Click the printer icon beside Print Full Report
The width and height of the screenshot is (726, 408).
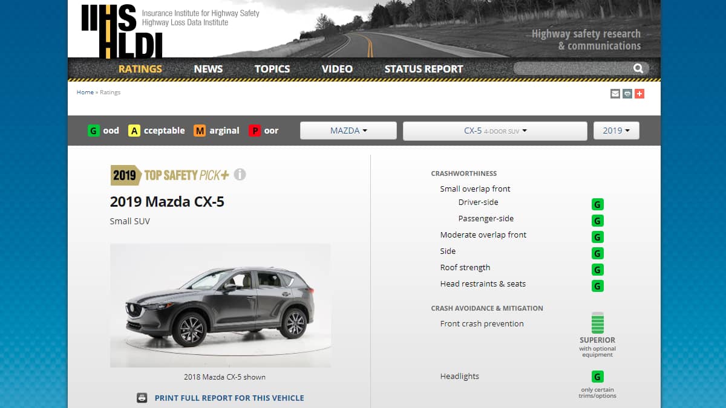tap(142, 398)
